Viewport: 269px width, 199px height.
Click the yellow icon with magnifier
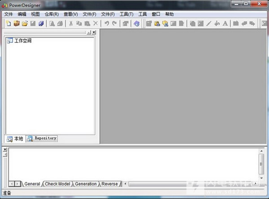click(165, 23)
